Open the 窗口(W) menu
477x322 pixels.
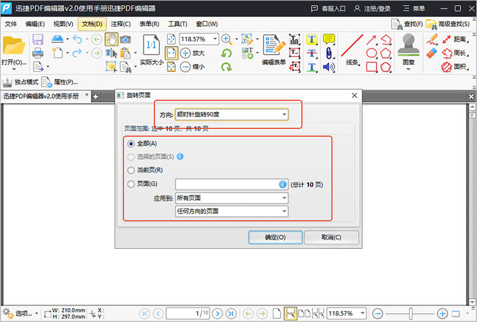[x=207, y=24]
